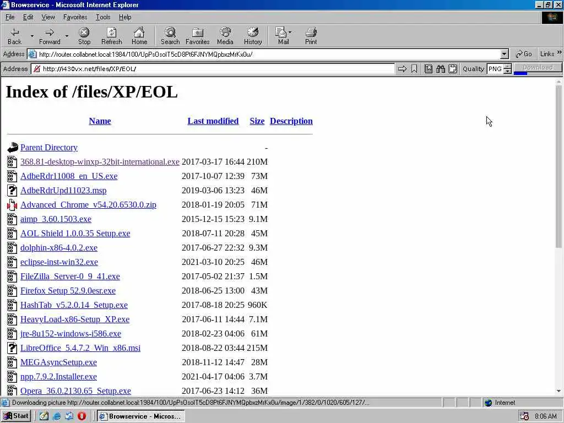This screenshot has height=423, width=564.
Task: Open AdbeRdr11008_en_US.exe link
Action: tap(69, 176)
